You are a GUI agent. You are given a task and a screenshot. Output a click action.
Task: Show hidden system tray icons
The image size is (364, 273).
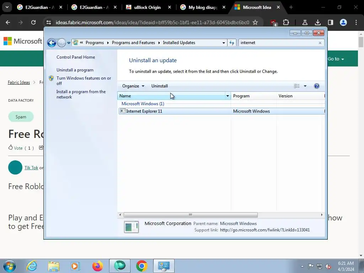coord(302,266)
